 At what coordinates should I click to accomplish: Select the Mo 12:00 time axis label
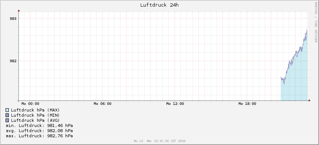coord(175,104)
